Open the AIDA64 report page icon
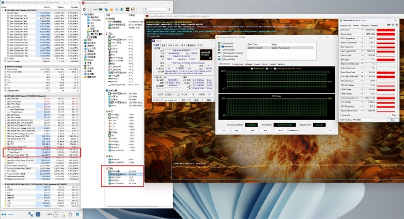404x219 pixels. 90,9
